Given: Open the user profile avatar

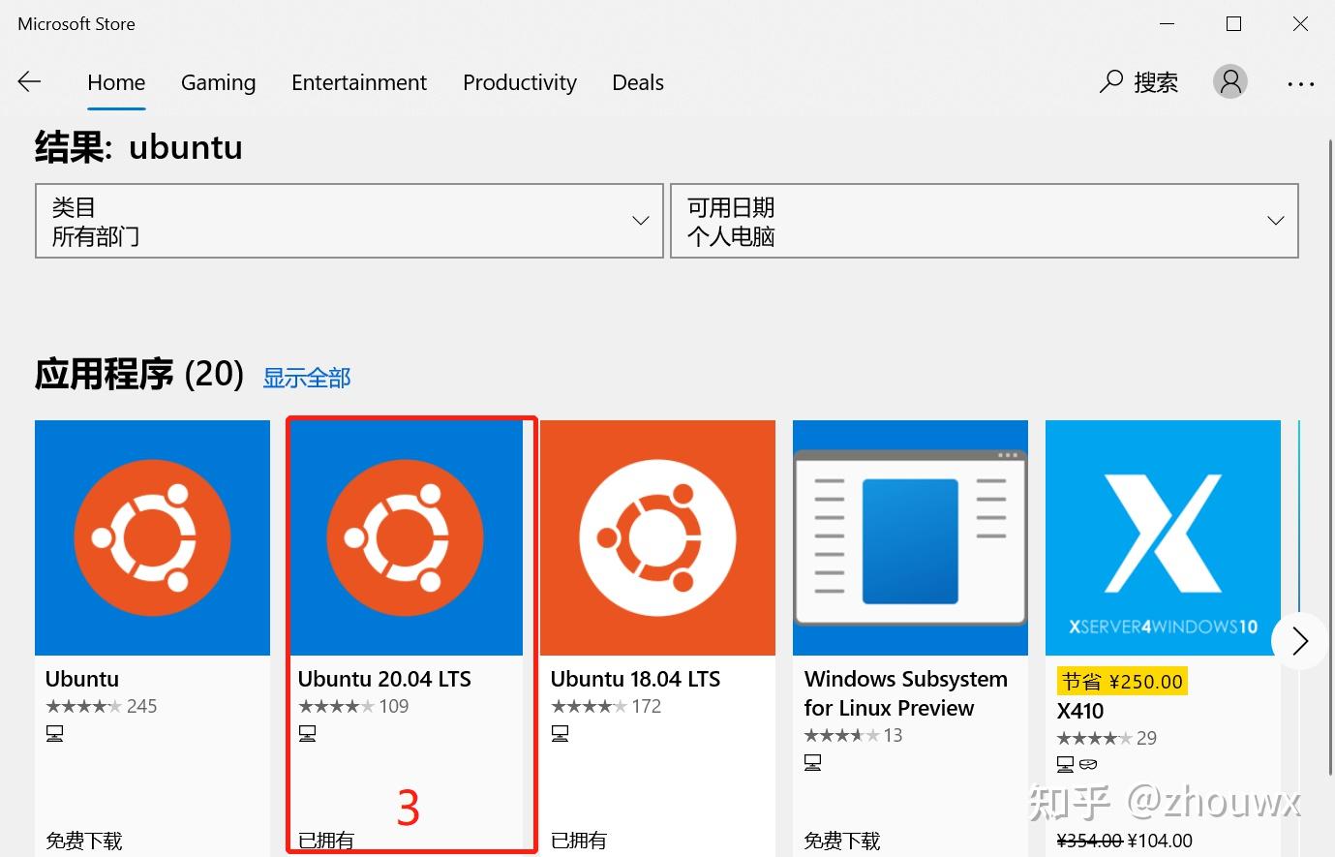Looking at the screenshot, I should tap(1229, 81).
